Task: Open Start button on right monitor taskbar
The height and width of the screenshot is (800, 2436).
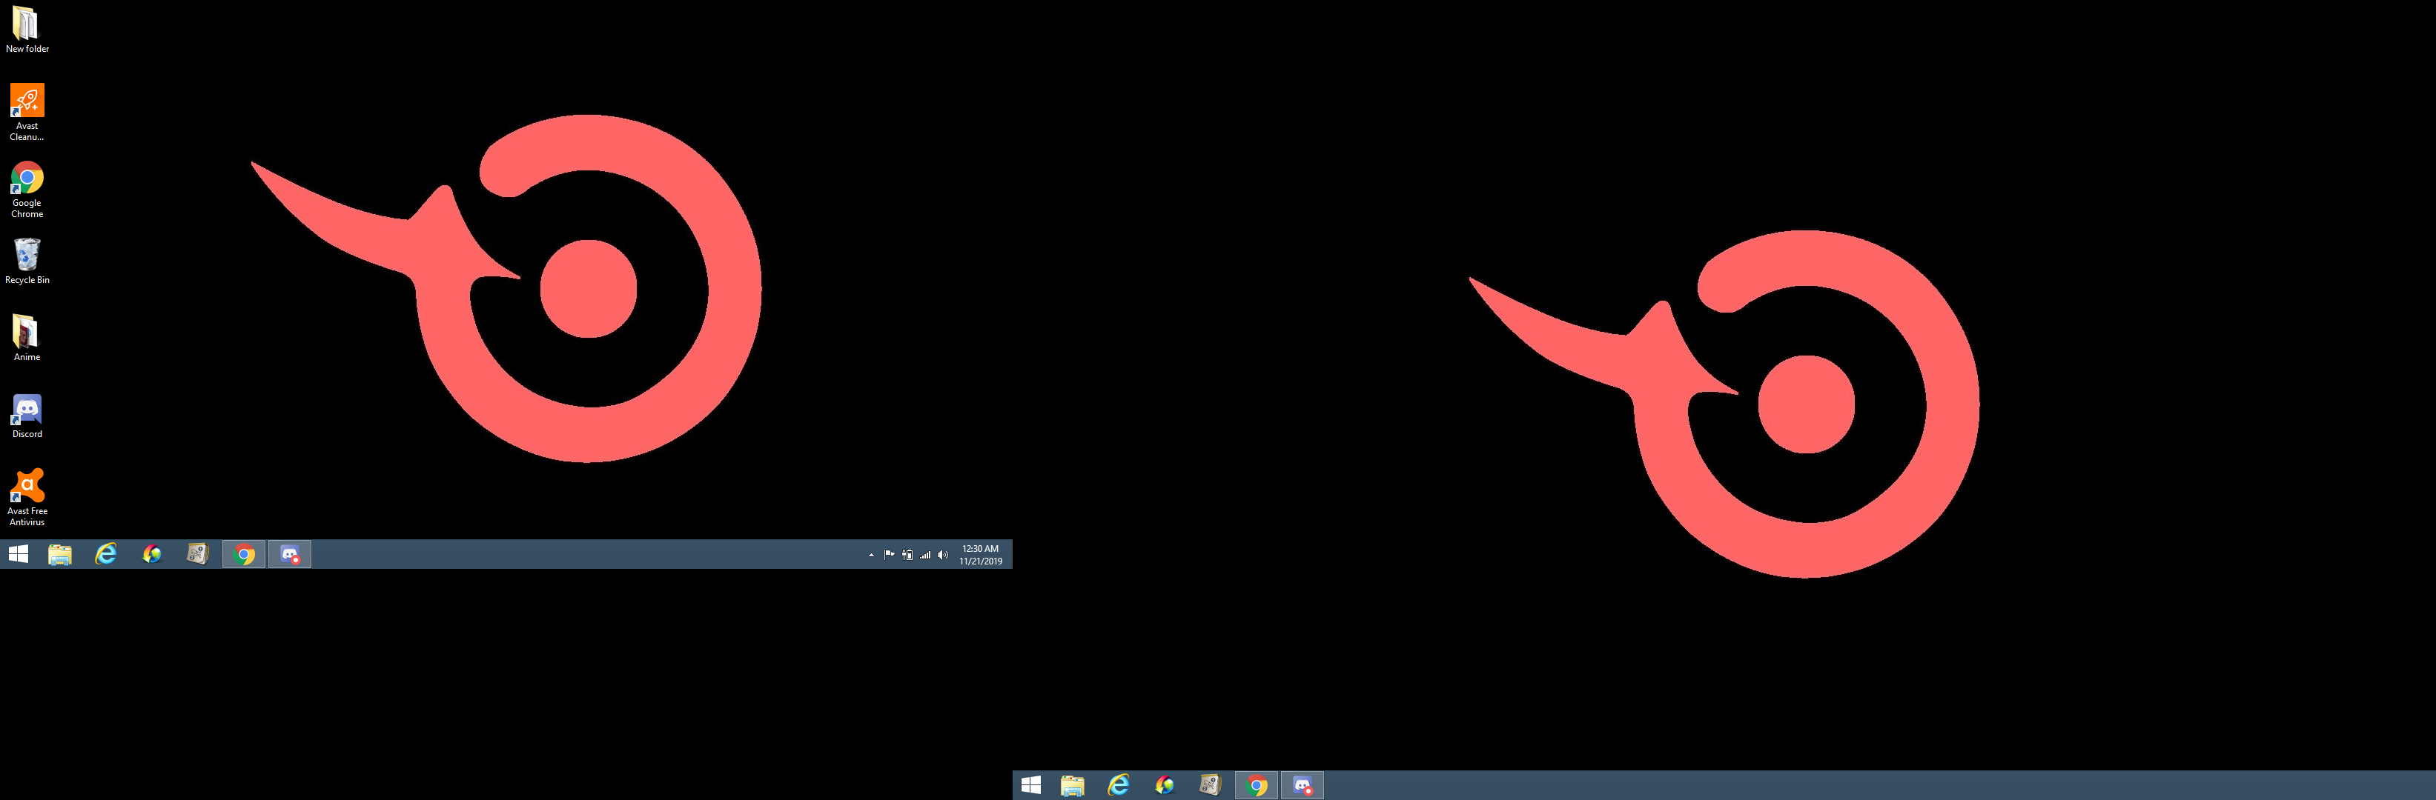Action: (1030, 786)
